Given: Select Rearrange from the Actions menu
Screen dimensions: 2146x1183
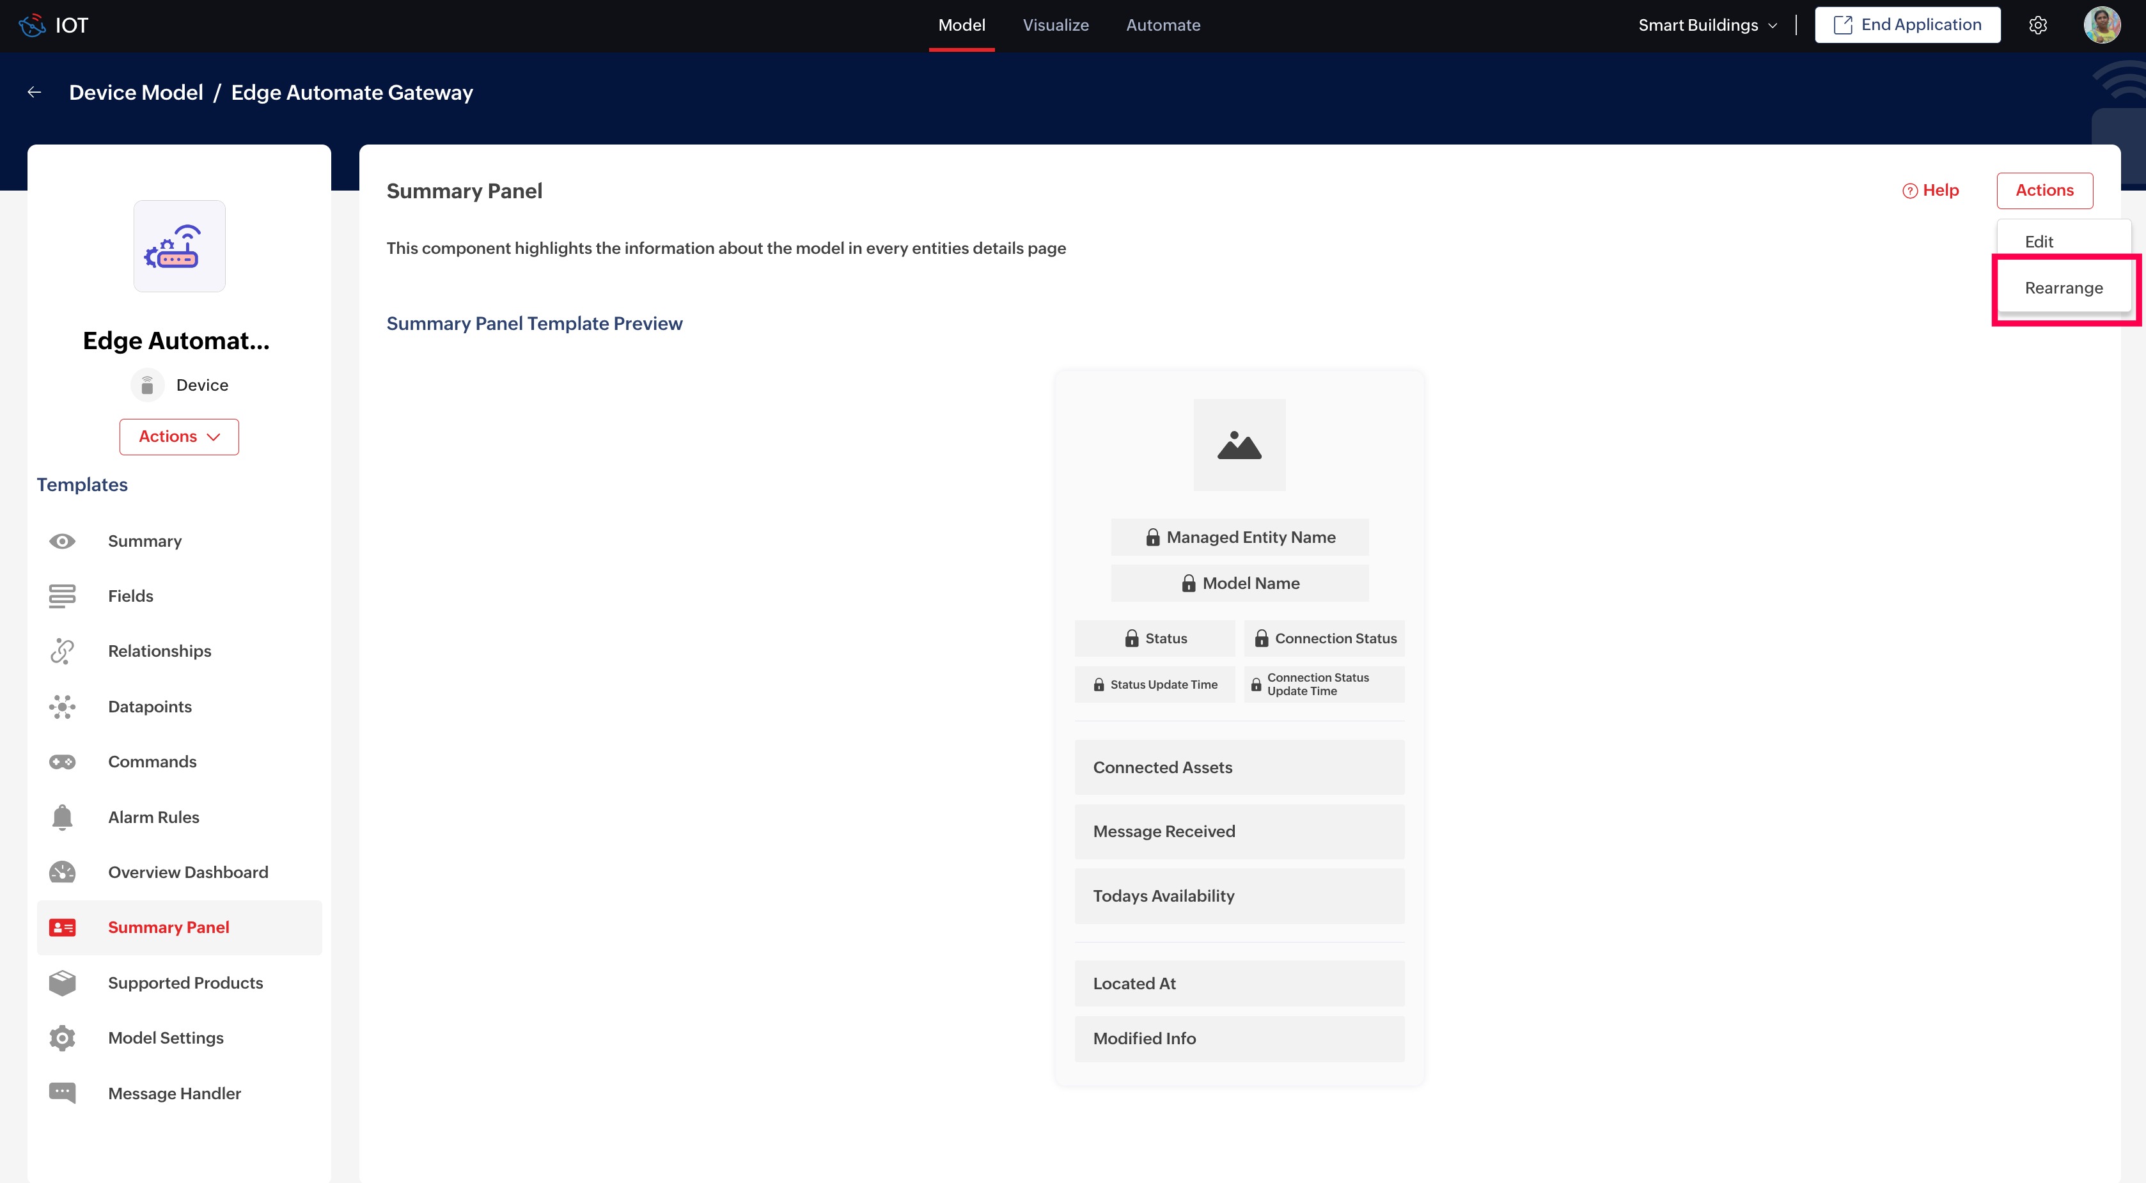Looking at the screenshot, I should pyautogui.click(x=2063, y=287).
